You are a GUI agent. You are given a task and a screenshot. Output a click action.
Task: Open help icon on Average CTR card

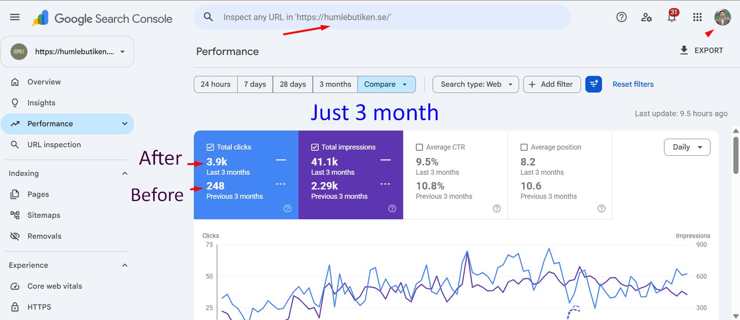coord(497,209)
